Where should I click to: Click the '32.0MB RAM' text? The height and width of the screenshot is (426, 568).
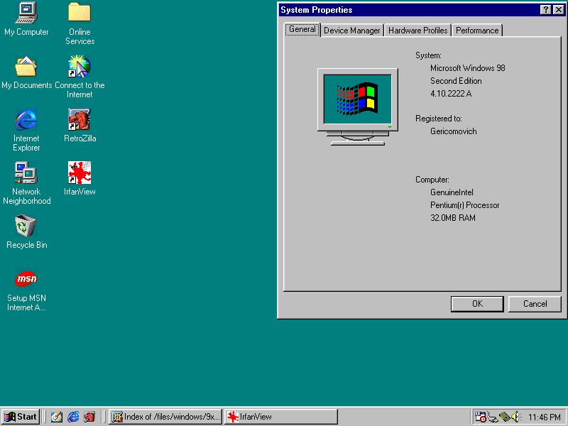tap(452, 218)
